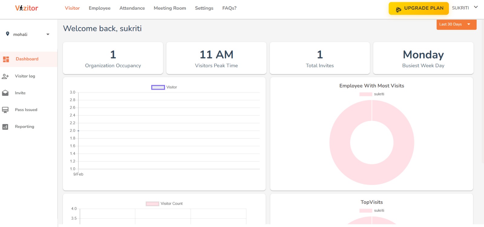
Task: Click the data point at 2.0 on Visitor chart
Action: tap(78, 131)
